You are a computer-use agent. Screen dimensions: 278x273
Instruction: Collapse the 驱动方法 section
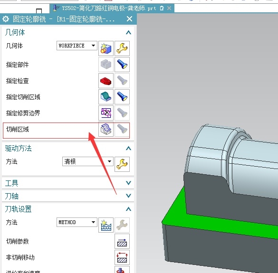click(128, 148)
